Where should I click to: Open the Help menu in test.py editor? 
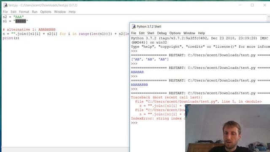[72, 12]
